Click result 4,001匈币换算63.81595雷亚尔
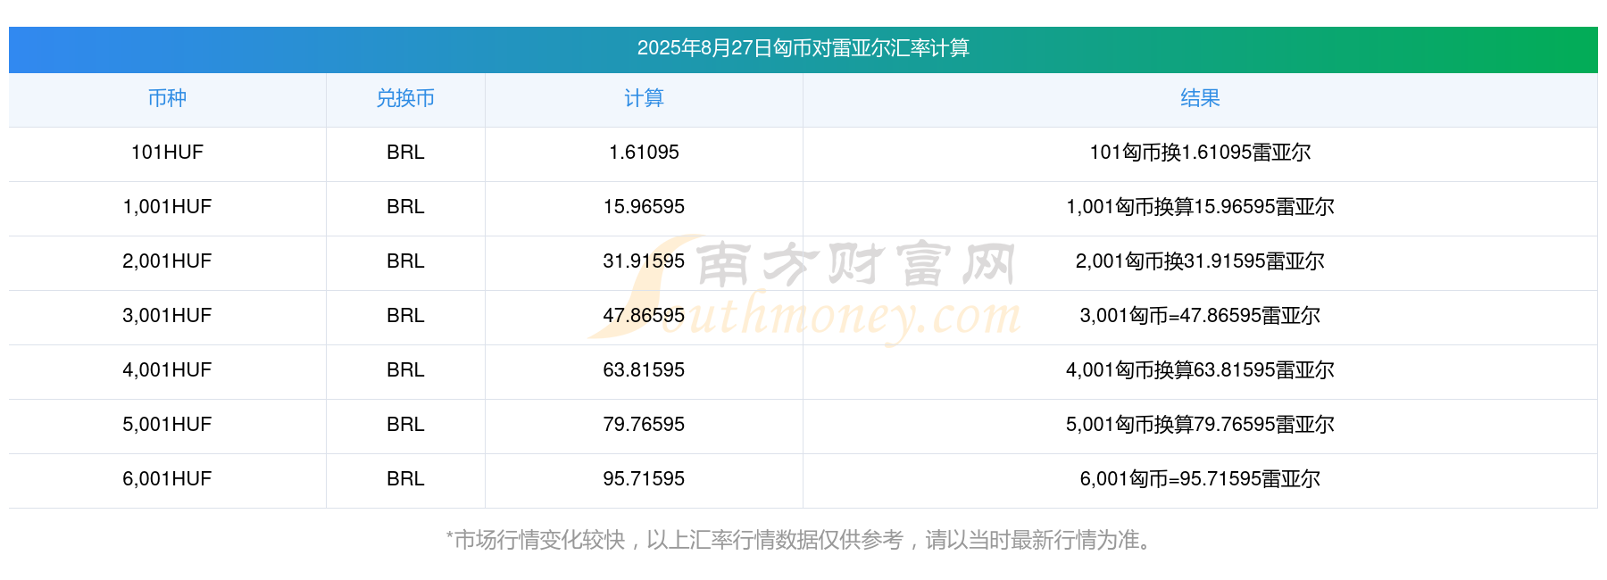Viewport: 1607px width, 580px height. point(1200,370)
